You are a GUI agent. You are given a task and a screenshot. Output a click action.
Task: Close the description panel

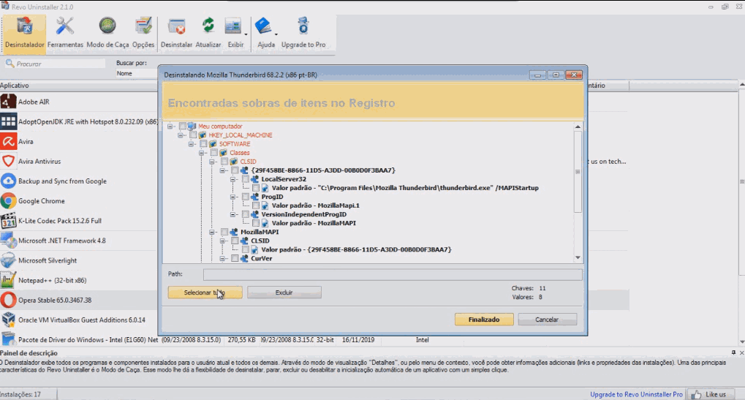point(741,352)
